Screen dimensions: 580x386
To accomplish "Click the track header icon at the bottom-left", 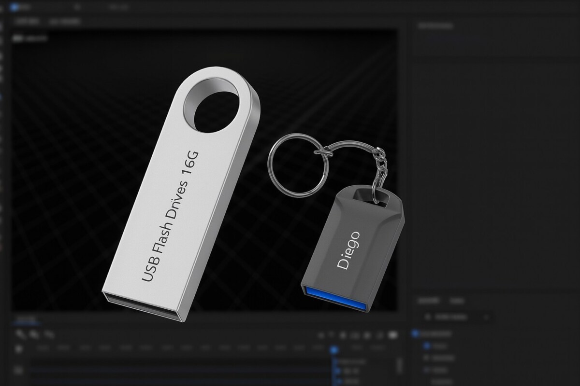I will tap(19, 370).
